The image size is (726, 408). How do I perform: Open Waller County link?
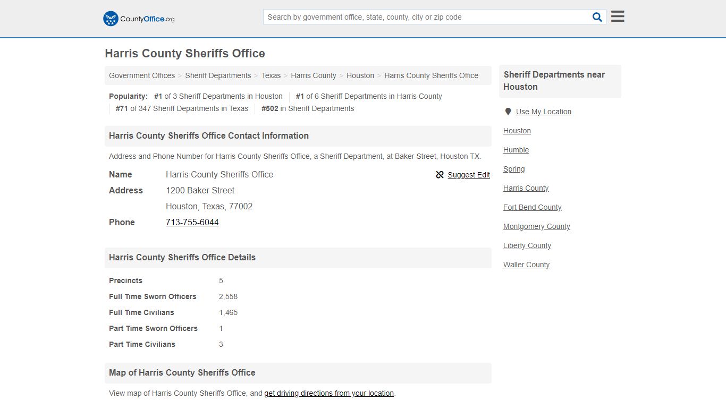[526, 265]
